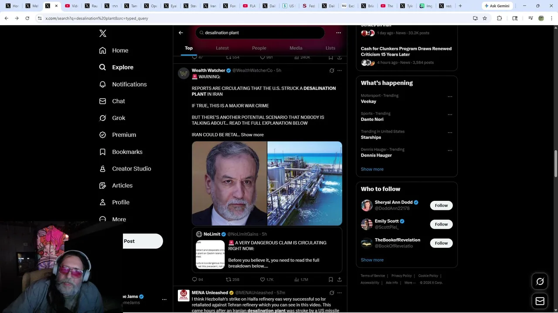Show more in Who to follow
This screenshot has width=558, height=313.
pos(372,260)
